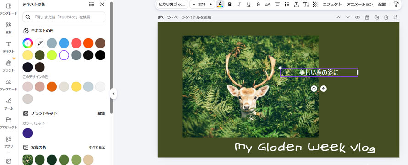The image size is (408, 165).
Task: Increase font size with plus button
Action: point(210,5)
